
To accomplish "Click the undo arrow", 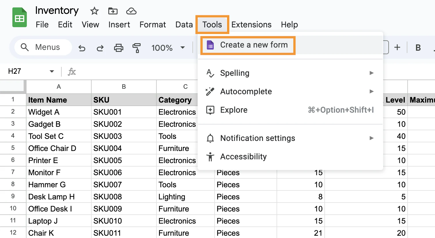I will [x=82, y=48].
